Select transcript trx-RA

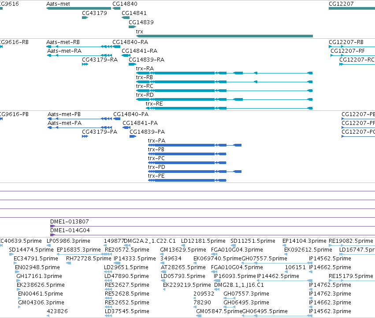pyautogui.click(x=224, y=73)
